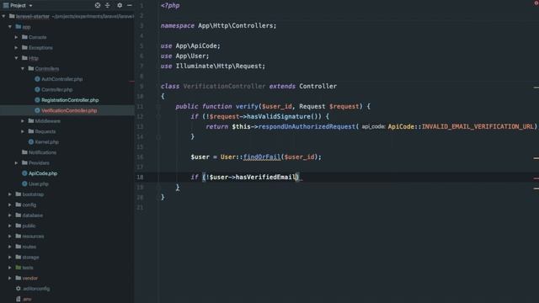Collapse the Controllers folder
This screenshot has height=303, width=539.
[23, 68]
